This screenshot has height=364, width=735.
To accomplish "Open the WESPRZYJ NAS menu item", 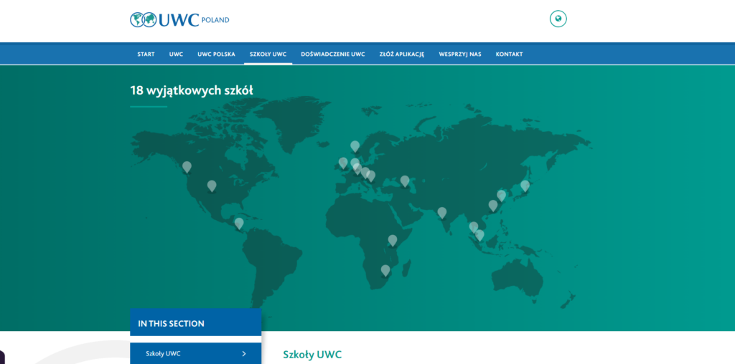I will pyautogui.click(x=460, y=54).
